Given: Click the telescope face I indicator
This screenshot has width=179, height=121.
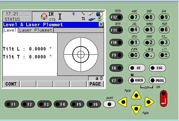Looking at the screenshot, I should tap(60, 16).
